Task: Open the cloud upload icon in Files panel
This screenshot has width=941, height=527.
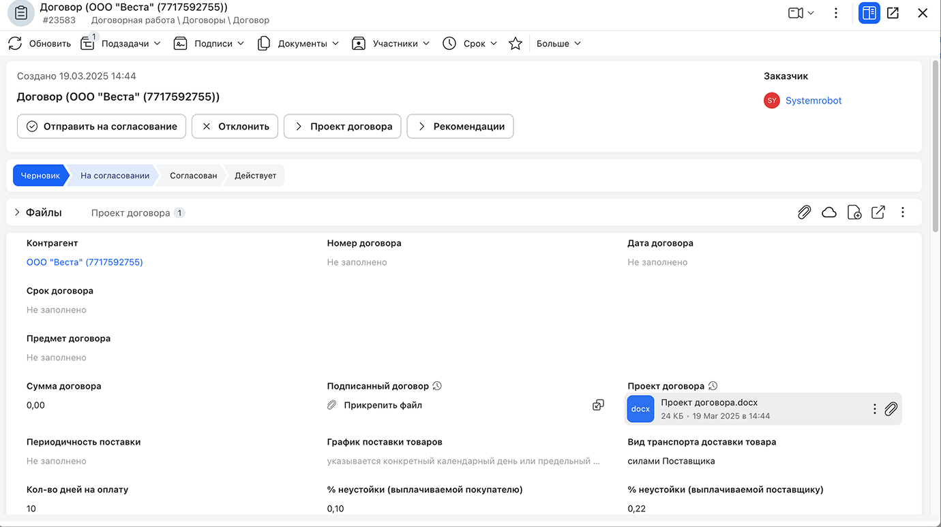Action: [x=829, y=212]
